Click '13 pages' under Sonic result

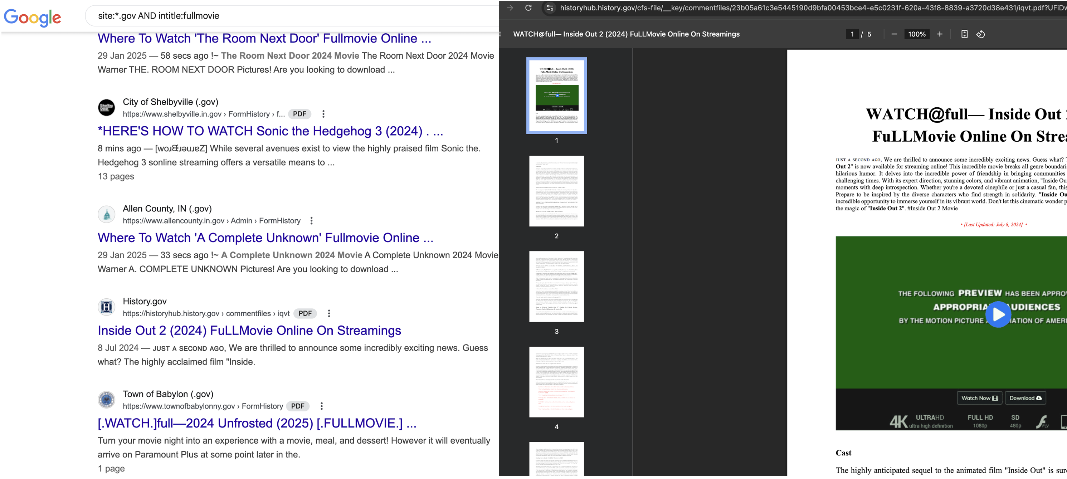point(116,176)
